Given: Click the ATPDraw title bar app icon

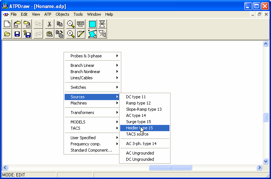Looking at the screenshot, I should coord(5,6).
